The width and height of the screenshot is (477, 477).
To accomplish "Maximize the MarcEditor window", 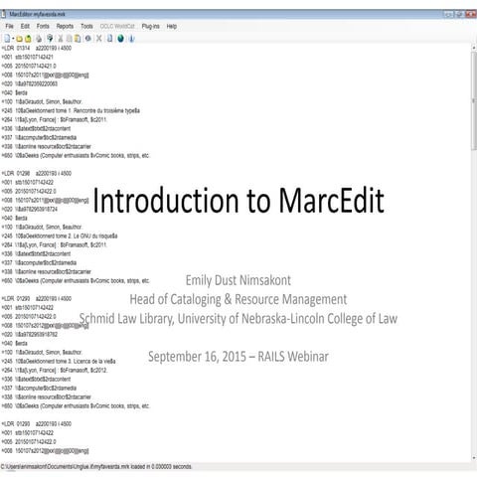I will tap(459, 14).
